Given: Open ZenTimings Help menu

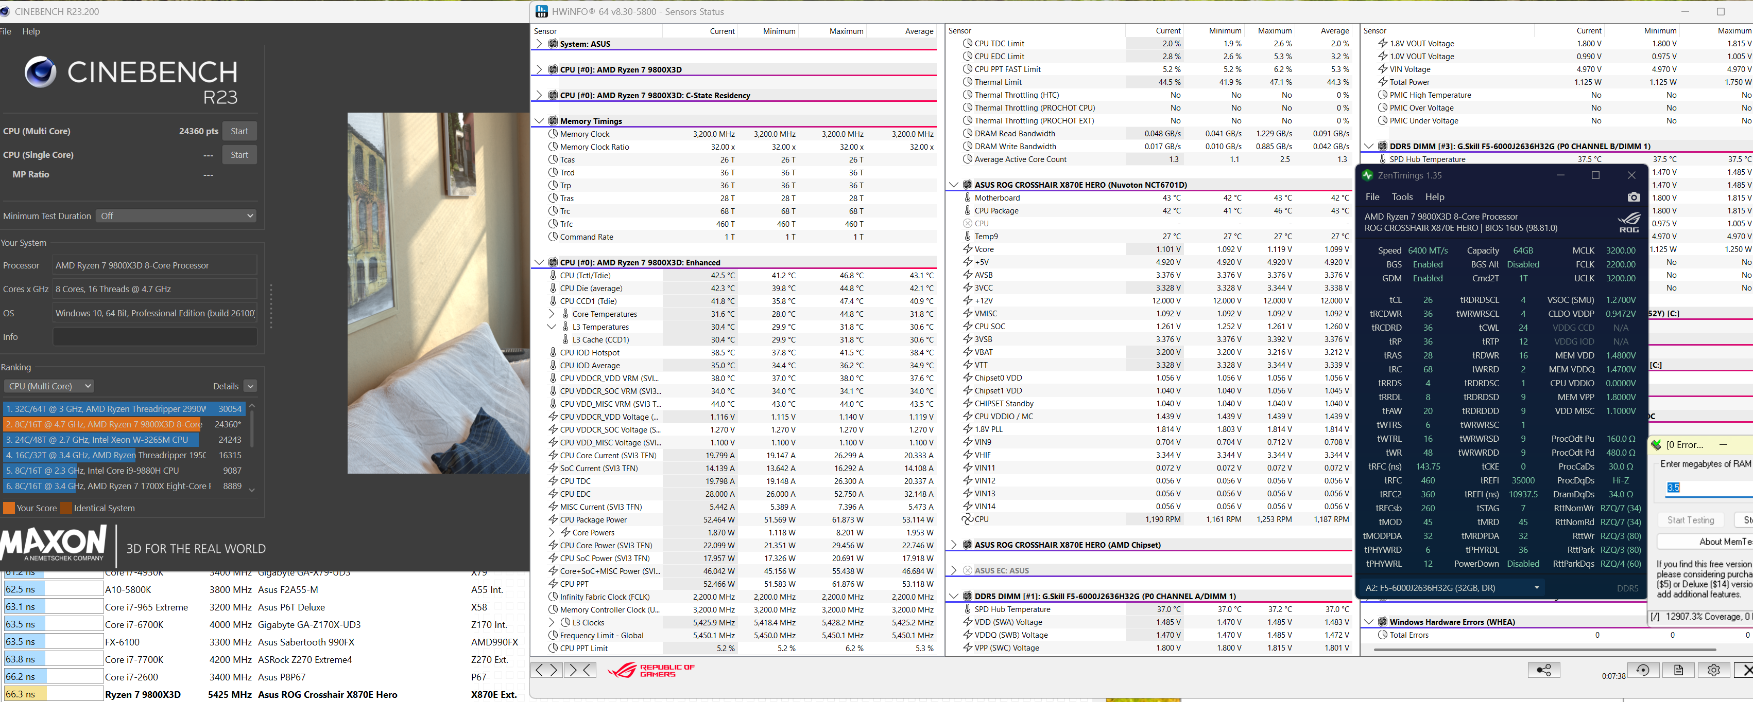Looking at the screenshot, I should coord(1435,197).
